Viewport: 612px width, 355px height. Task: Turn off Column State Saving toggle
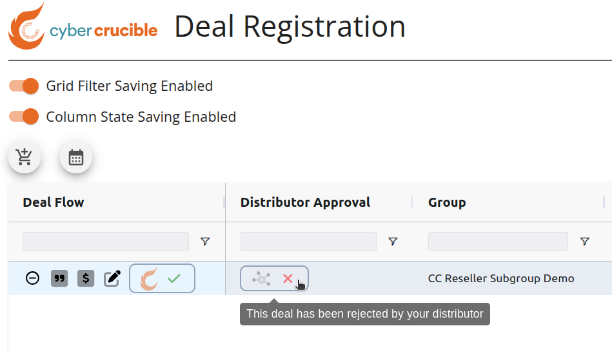[24, 117]
